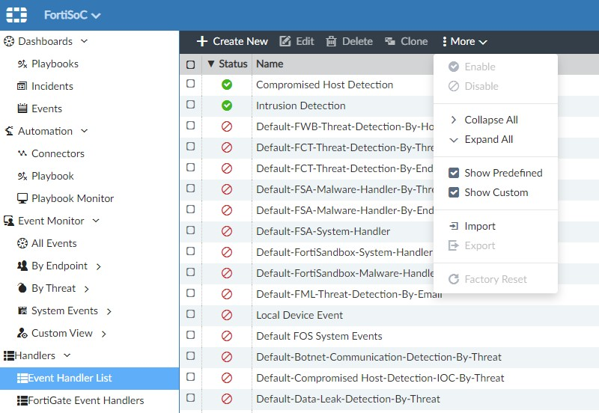Choose Expand All from the More menu

[488, 139]
